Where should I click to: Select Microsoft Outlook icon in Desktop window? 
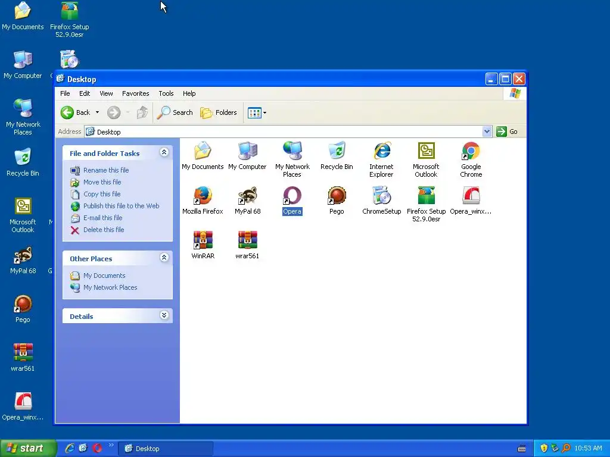(426, 159)
